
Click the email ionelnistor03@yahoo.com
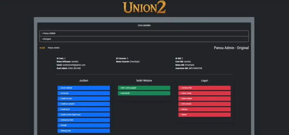click(x=74, y=65)
